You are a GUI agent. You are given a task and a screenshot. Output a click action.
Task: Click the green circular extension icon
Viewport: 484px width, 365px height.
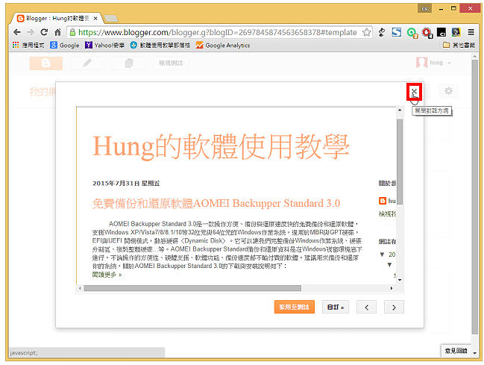412,32
